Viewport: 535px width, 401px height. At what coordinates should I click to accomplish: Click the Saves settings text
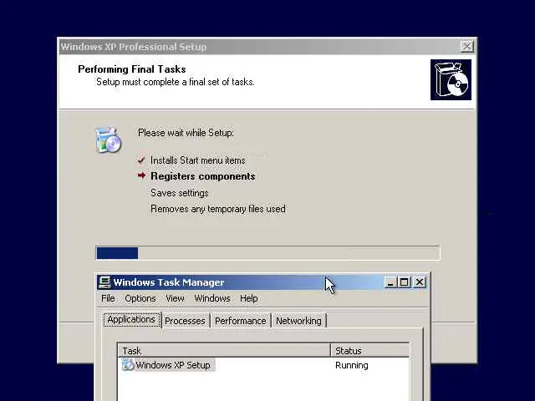[180, 193]
